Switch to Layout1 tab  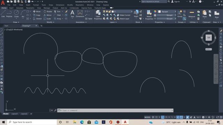click(x=15, y=114)
